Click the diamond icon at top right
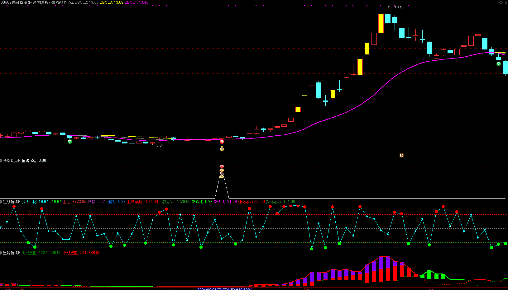This screenshot has height=290, width=508. coord(501,2)
